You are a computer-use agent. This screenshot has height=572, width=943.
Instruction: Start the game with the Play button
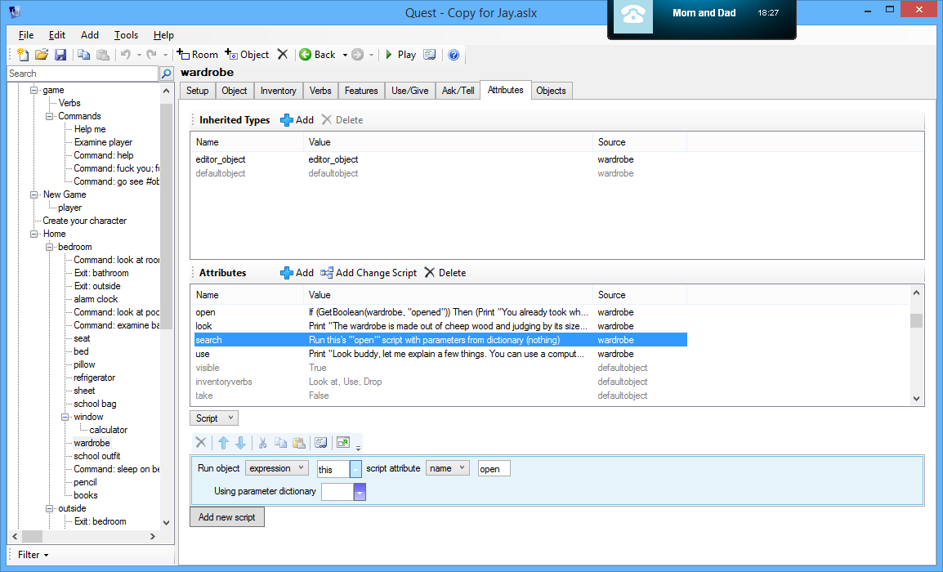coord(402,55)
